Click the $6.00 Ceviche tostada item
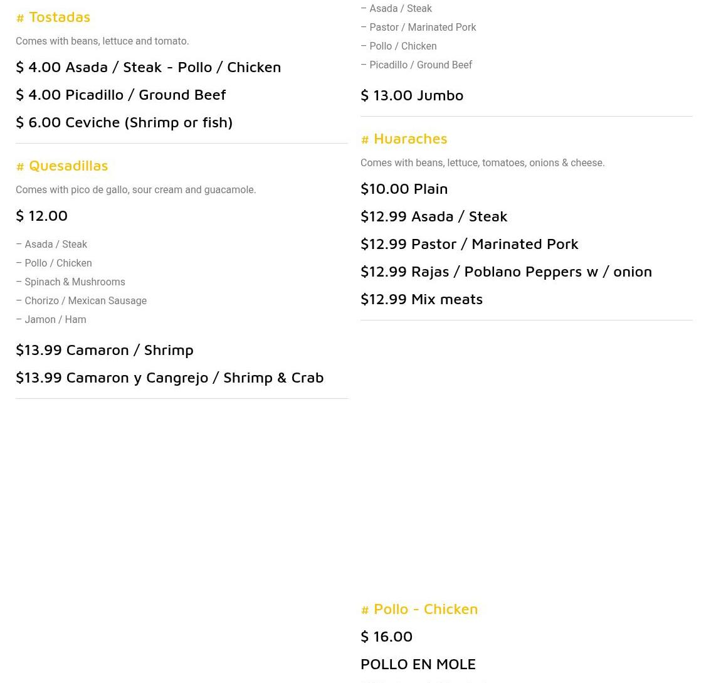The image size is (721, 683). click(124, 122)
